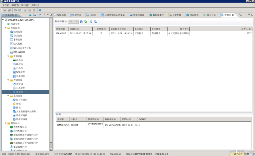The image size is (255, 156).
Task: Click the save icon in top toolbar
Action: coord(5,10)
